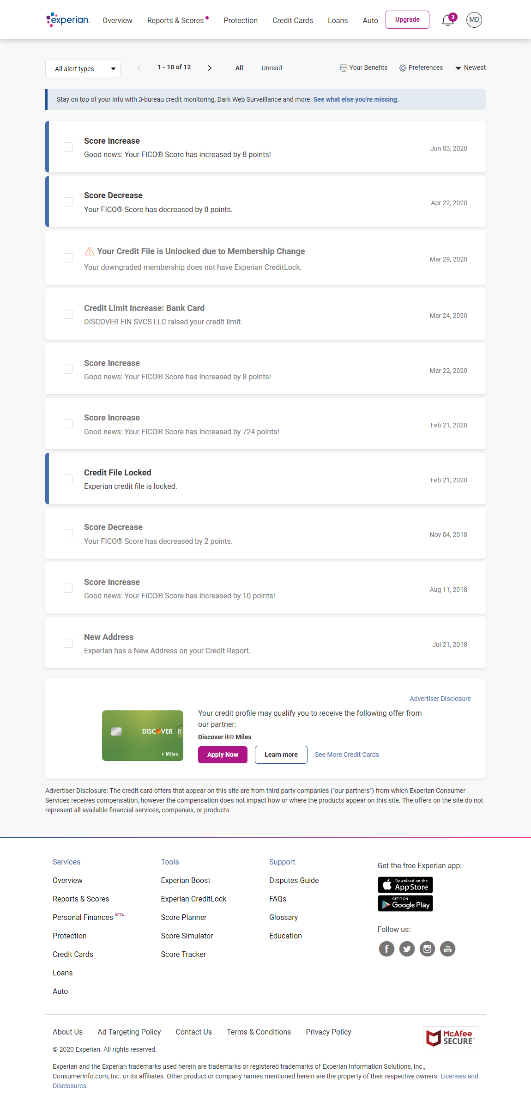Image resolution: width=531 pixels, height=1102 pixels.
Task: Select the Credit File Locked alert checkbox
Action: [x=68, y=479]
